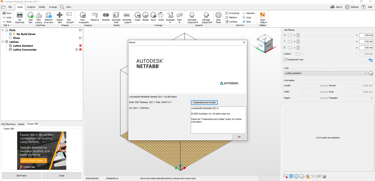Click the blue lattice mesh icon in bottom toolbar
The image size is (375, 181).
coord(291,176)
